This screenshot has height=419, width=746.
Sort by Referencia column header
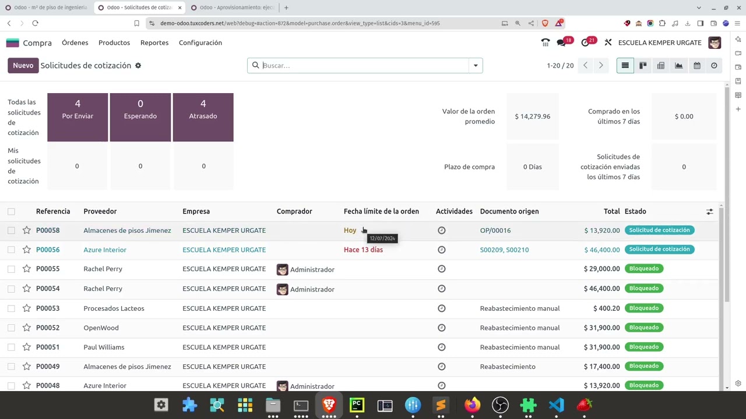[53, 212]
